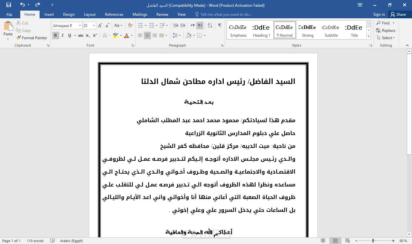Screen dimensions: 412x244
Task: Toggle Strikethrough formatting
Action: click(81, 35)
